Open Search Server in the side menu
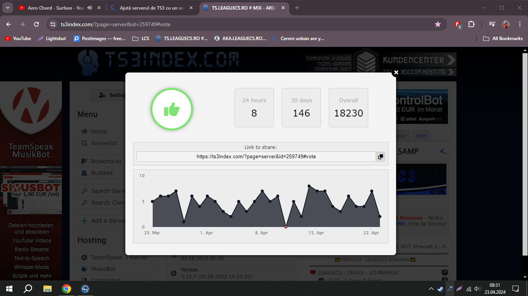 tap(108, 191)
